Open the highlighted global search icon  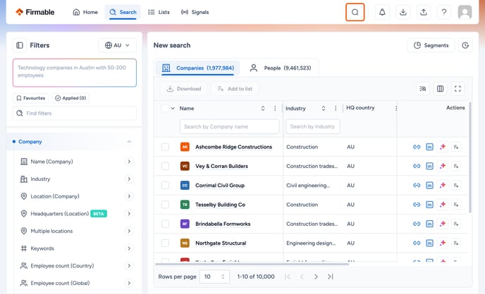pyautogui.click(x=355, y=13)
